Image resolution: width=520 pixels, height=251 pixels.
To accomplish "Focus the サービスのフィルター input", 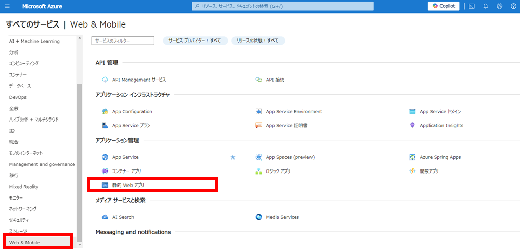I will tap(123, 41).
